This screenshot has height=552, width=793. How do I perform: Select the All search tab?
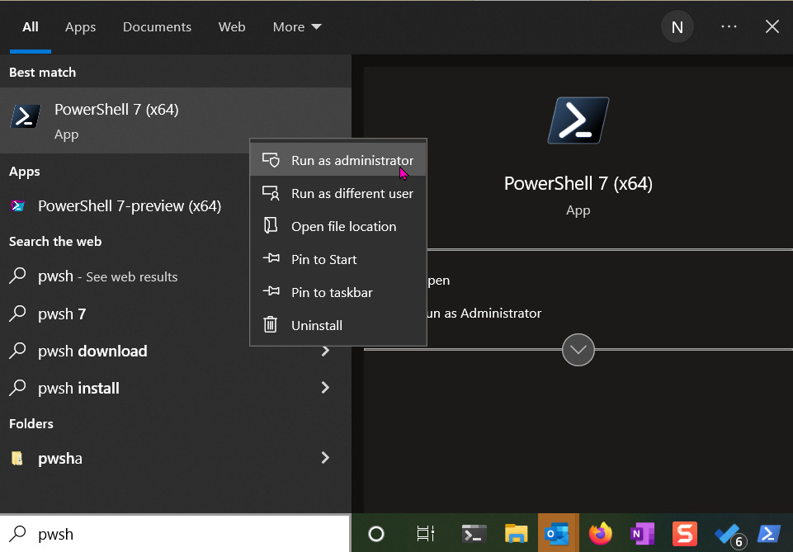tap(31, 26)
